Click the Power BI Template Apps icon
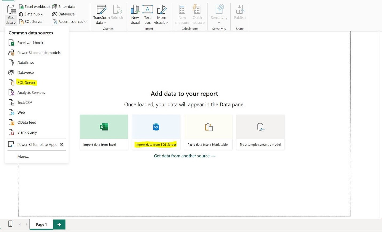Viewport: 382px width, 232px height. click(x=11, y=144)
